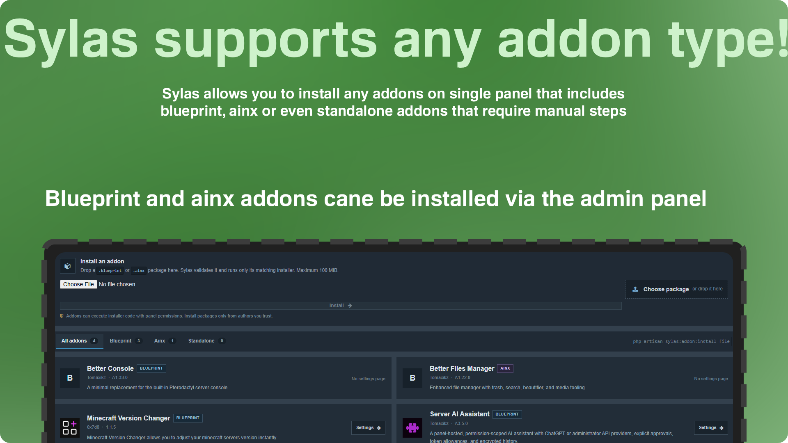This screenshot has height=443, width=788.
Task: Click the No file chosen label
Action: [117, 284]
